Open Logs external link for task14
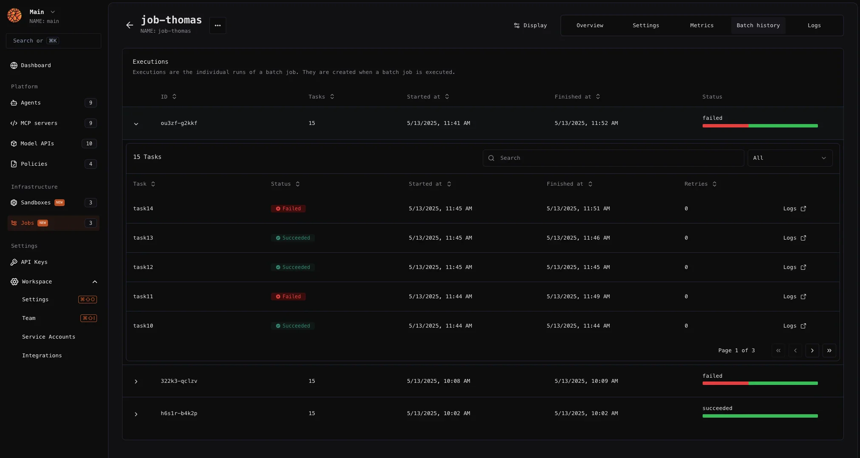This screenshot has width=860, height=458. (795, 209)
